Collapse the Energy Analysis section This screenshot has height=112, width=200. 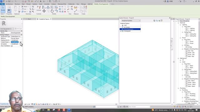[22, 35]
